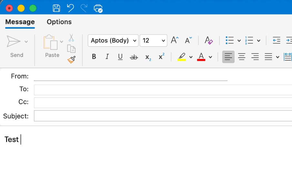This screenshot has height=174, width=292.
Task: Decrease font size
Action: [188, 40]
